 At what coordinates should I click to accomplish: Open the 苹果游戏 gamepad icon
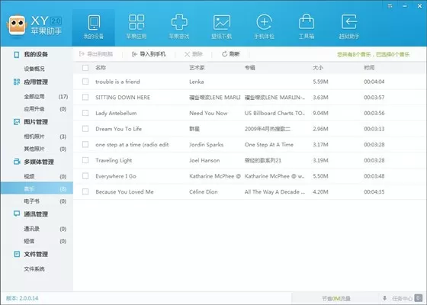pos(179,22)
